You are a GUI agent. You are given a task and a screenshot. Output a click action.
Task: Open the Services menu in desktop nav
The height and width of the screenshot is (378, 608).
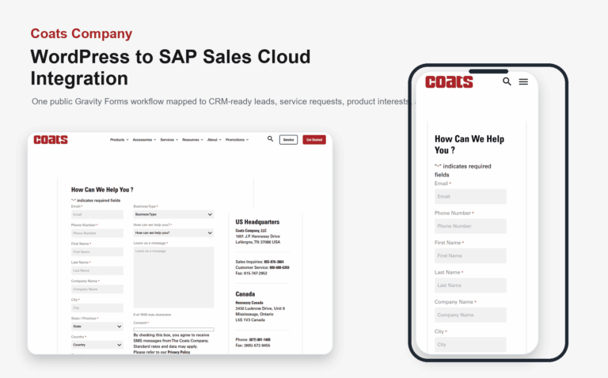(x=169, y=140)
